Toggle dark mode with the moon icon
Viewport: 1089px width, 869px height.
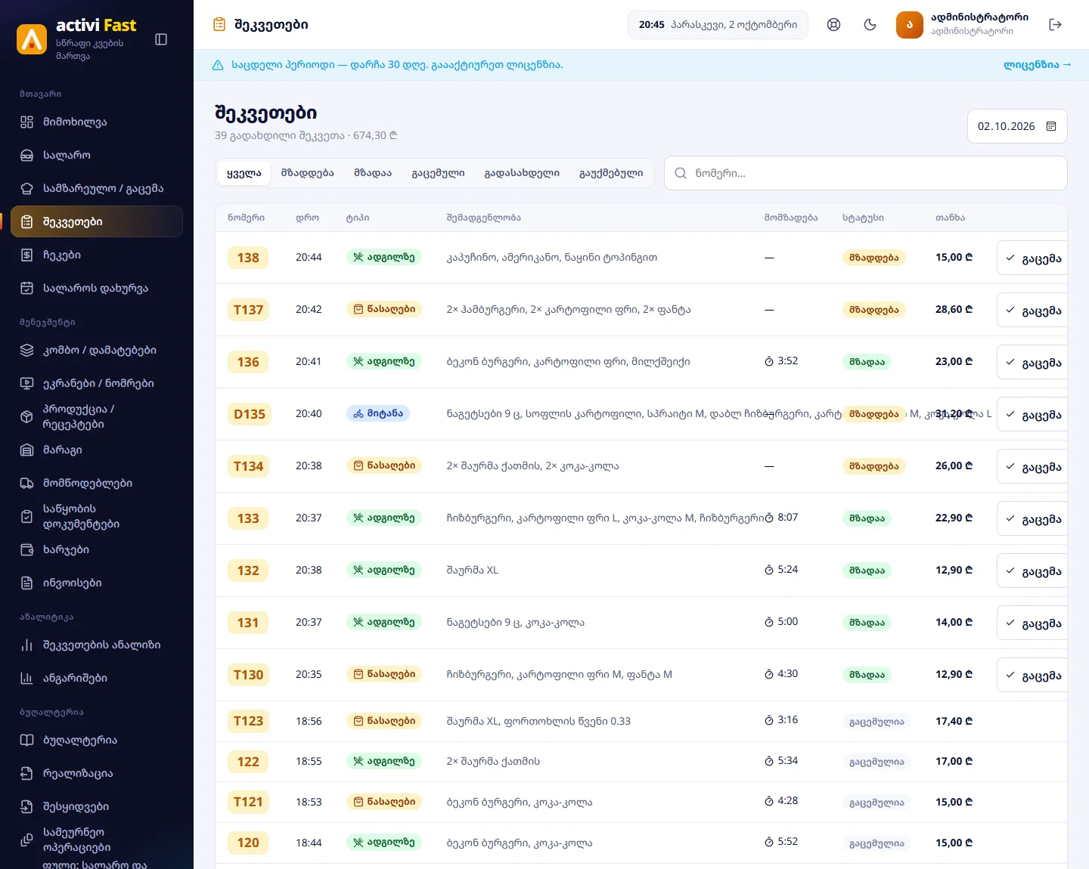click(x=870, y=25)
